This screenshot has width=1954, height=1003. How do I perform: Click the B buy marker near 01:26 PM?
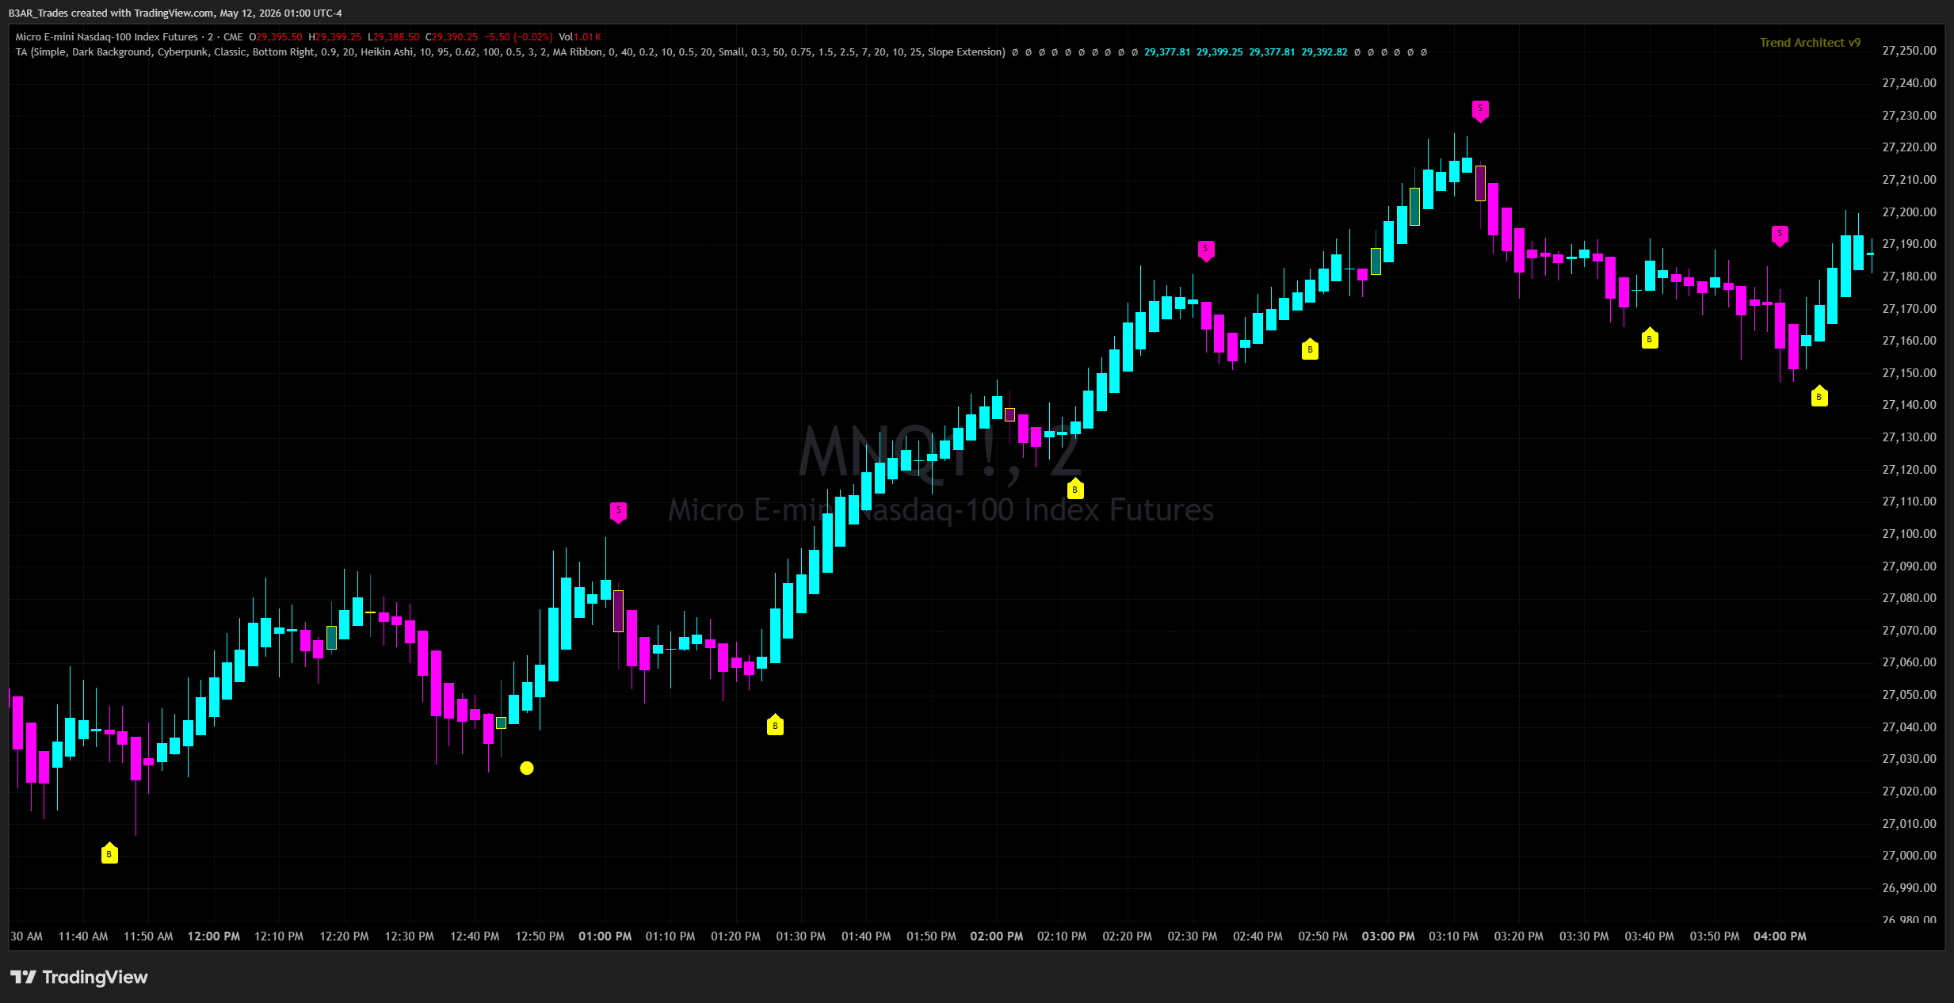pos(775,724)
